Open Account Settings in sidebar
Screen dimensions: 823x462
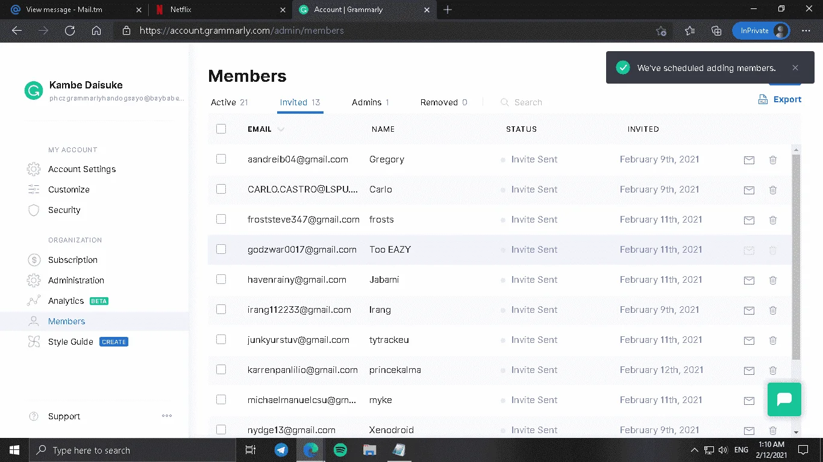point(82,169)
